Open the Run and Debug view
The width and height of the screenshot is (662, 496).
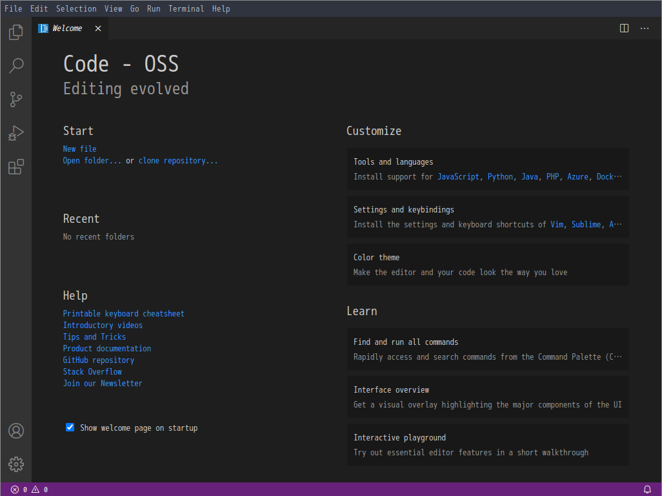[x=16, y=133]
